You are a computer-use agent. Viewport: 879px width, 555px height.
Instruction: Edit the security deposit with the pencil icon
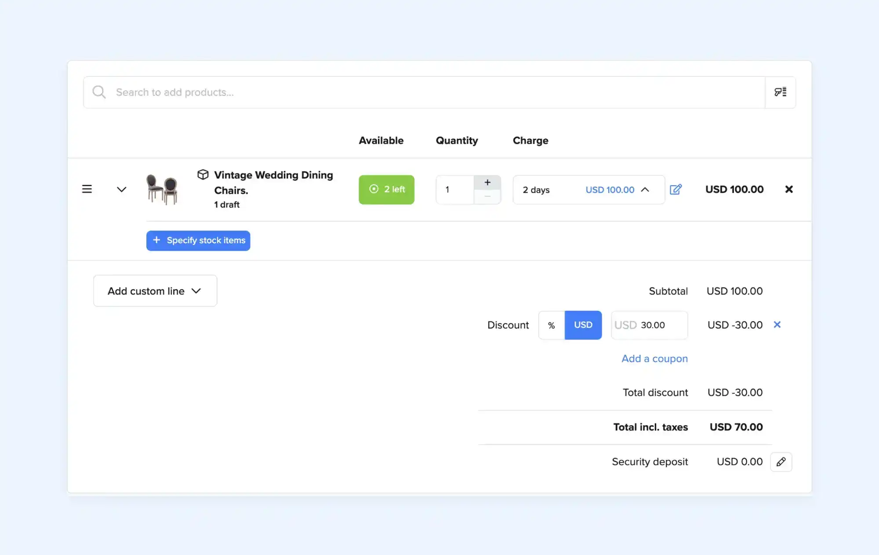tap(781, 462)
